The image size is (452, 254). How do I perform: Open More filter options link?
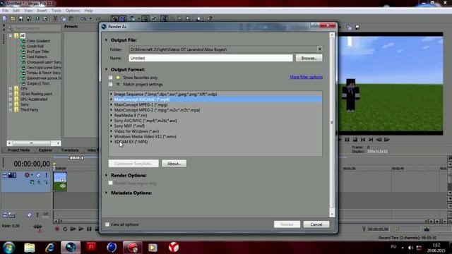306,77
